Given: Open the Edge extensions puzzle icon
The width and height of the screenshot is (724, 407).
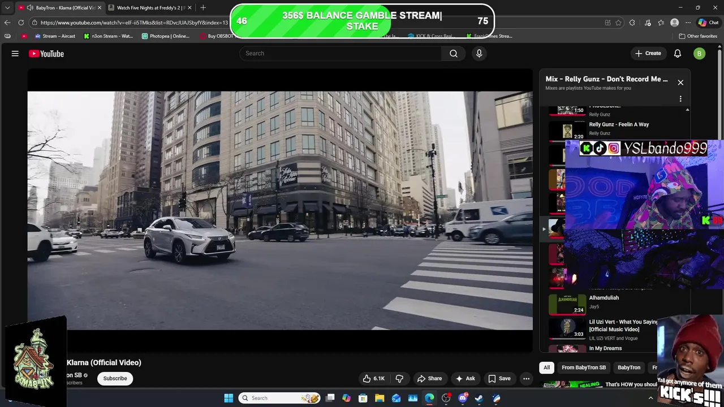Looking at the screenshot, I should tap(632, 23).
